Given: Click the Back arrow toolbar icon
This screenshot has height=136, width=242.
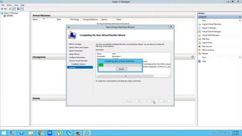Looking at the screenshot, I should (x=2, y=9).
